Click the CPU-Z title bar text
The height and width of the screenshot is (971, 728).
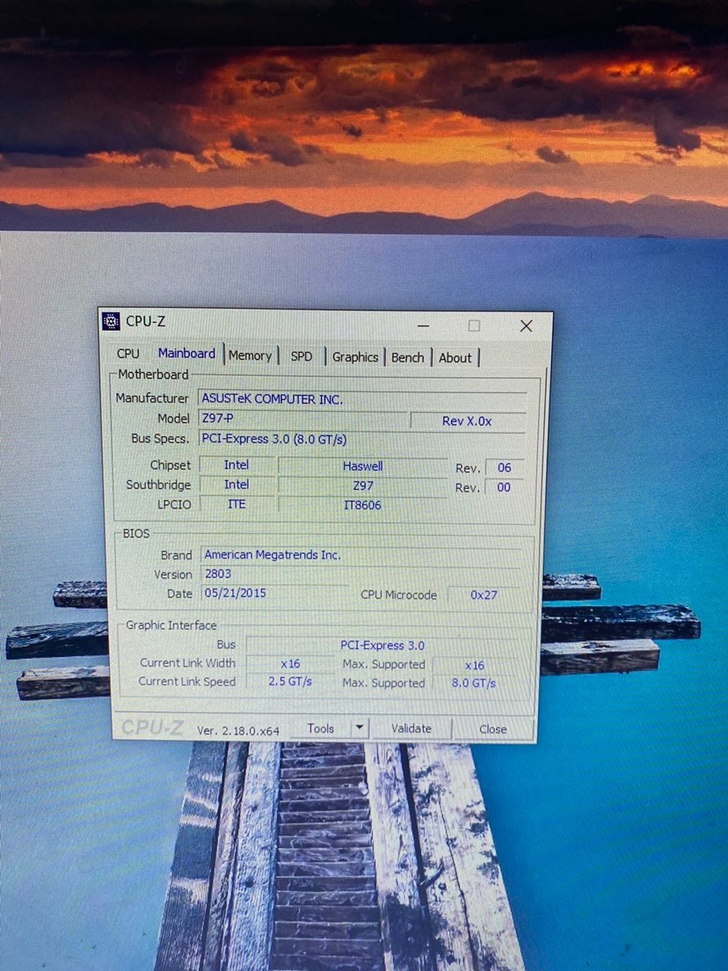click(x=145, y=321)
